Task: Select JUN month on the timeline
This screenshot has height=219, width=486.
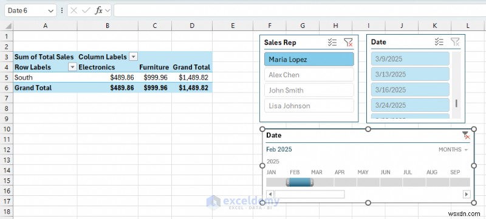Action: (391, 182)
